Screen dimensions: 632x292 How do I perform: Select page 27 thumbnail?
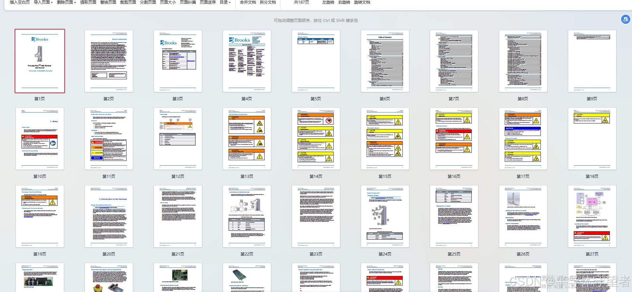pyautogui.click(x=592, y=216)
